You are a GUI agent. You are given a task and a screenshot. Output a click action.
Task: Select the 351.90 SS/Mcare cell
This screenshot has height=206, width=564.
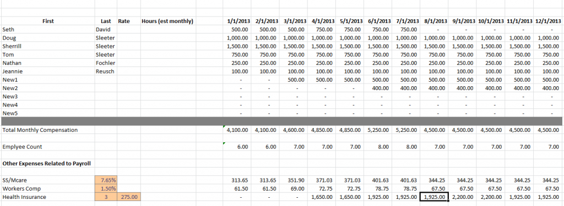click(293, 180)
